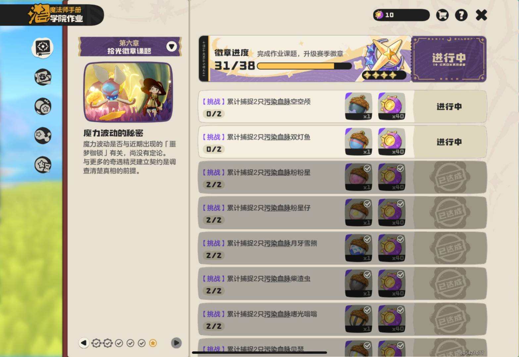This screenshot has width=519, height=357.
Task: Click x40 coin reward for 双灯鱼 challenge
Action: point(391,141)
